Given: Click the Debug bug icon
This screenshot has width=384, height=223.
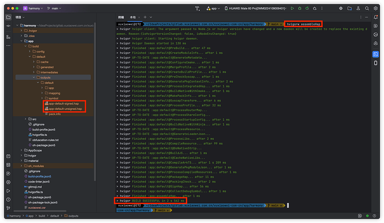Looking at the screenshot, I should pyautogui.click(x=299, y=8).
